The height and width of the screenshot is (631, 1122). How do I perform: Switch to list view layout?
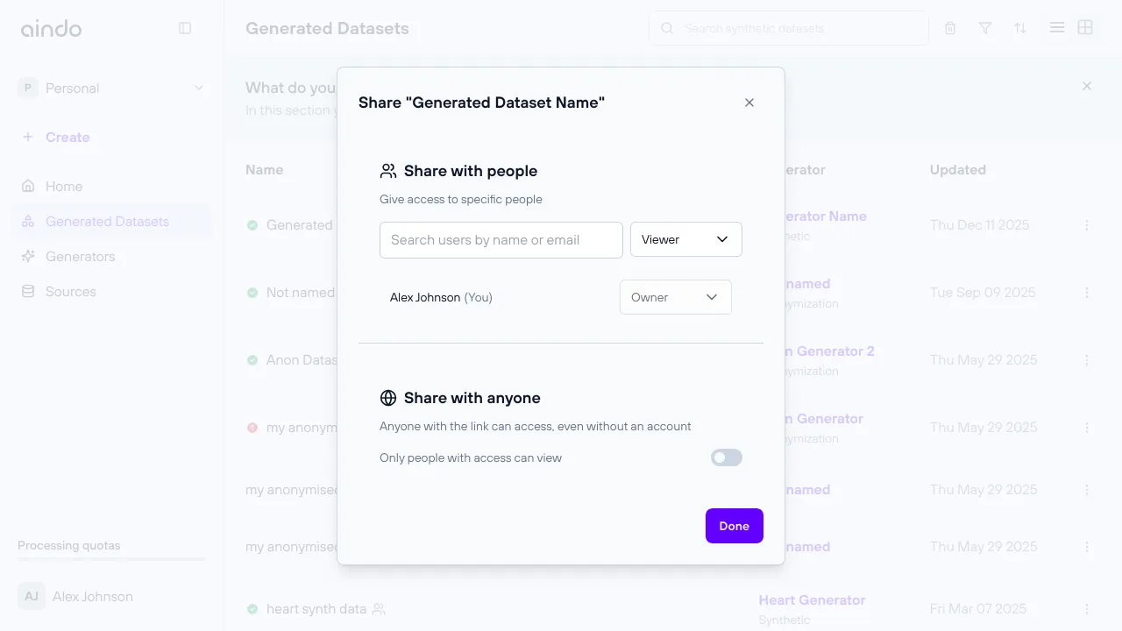click(1056, 27)
